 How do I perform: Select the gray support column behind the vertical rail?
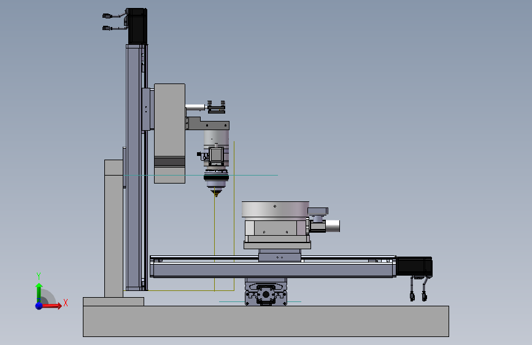click(114, 228)
